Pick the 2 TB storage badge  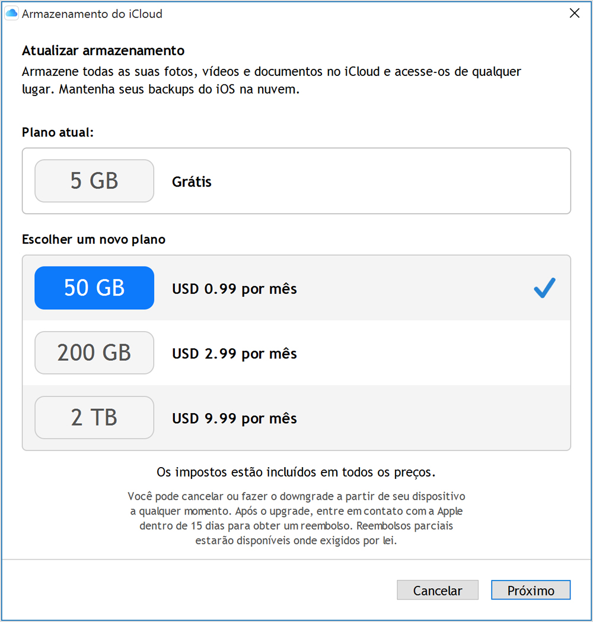(94, 417)
